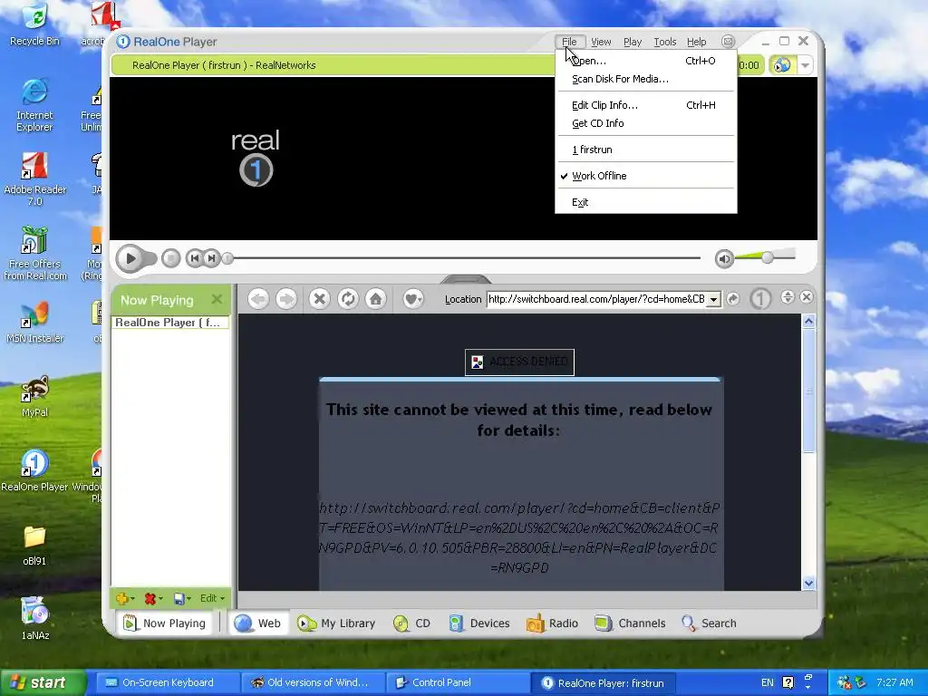Choose Edit Clip Info...

(645, 105)
